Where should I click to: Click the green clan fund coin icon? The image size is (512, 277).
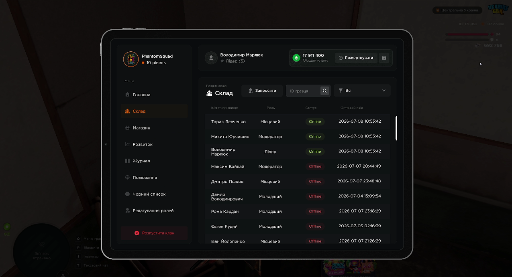tap(296, 58)
